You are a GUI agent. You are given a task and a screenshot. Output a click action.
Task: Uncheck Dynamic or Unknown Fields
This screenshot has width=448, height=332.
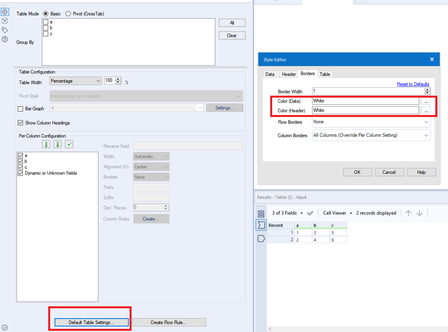pos(20,173)
